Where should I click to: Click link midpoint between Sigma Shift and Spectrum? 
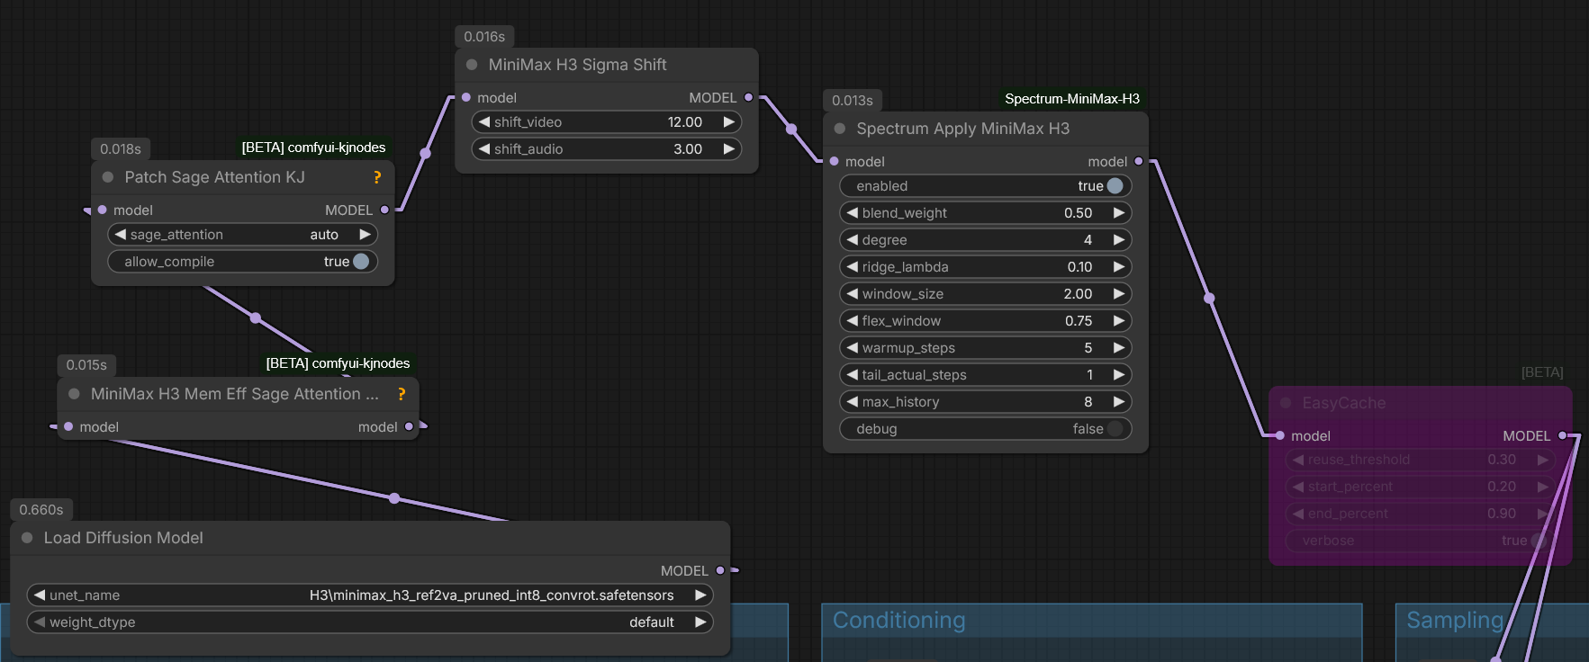(x=791, y=130)
